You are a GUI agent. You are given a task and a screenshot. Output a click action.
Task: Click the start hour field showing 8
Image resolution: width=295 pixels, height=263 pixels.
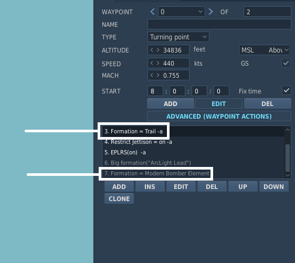155,91
